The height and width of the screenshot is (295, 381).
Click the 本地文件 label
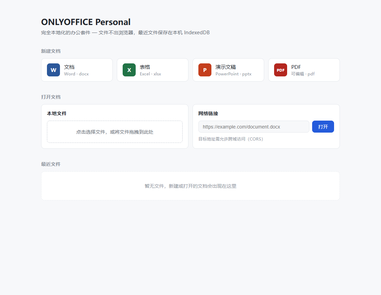click(57, 113)
